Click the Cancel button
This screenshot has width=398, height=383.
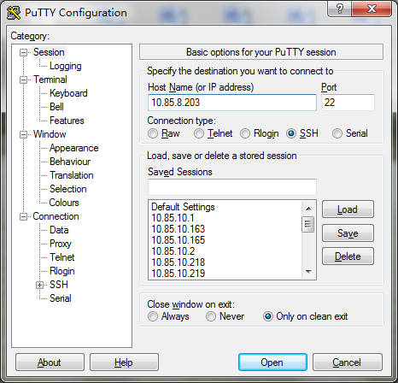pyautogui.click(x=347, y=362)
